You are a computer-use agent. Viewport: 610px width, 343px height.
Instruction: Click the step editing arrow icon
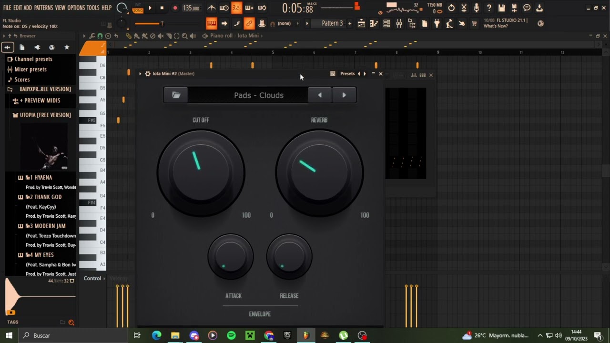224,23
